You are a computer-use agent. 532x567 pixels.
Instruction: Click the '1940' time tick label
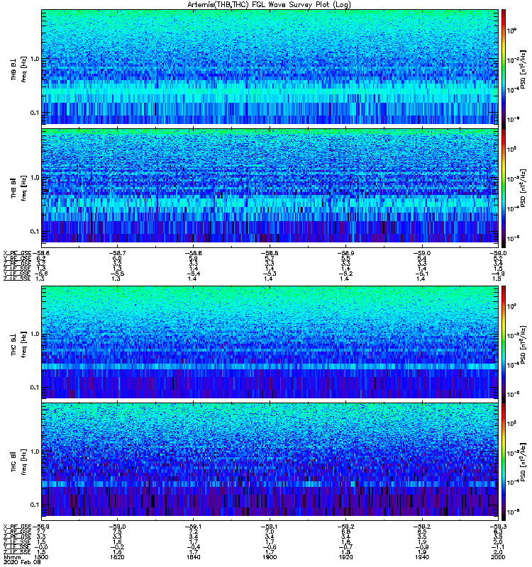click(x=422, y=557)
